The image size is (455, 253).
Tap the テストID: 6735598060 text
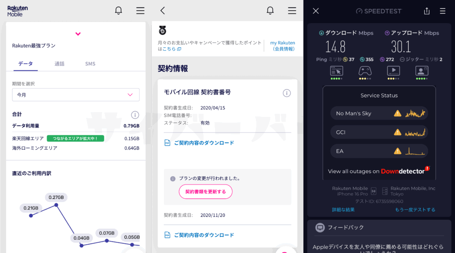click(379, 201)
